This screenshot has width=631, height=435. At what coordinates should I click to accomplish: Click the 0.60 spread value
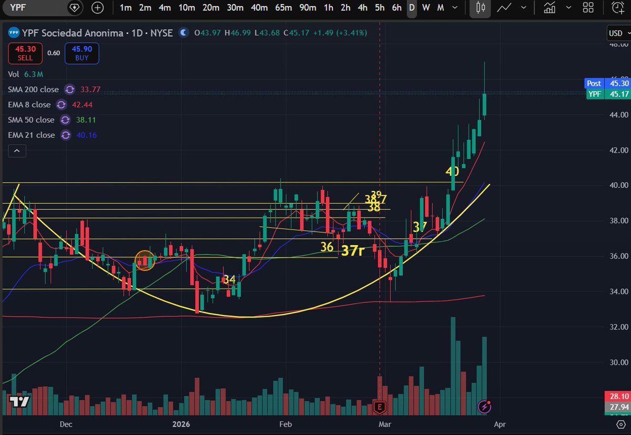[53, 53]
